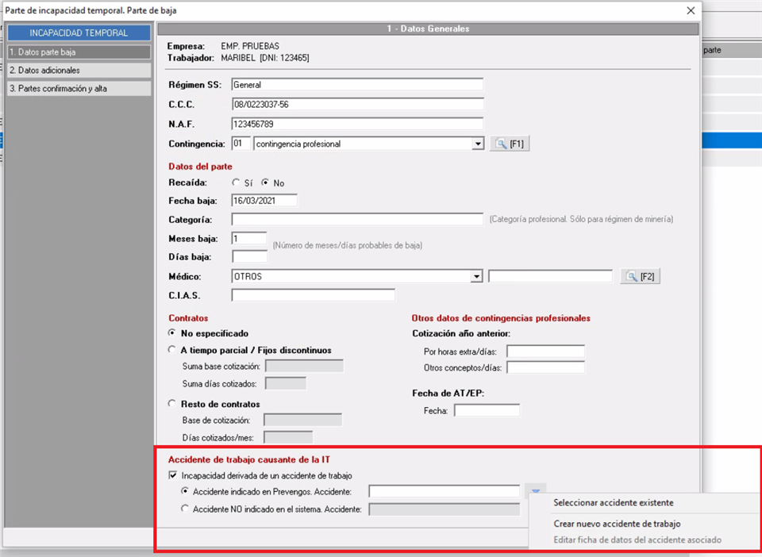Select 'No' for Recaída
Screen dimensions: 762x557
pos(265,182)
